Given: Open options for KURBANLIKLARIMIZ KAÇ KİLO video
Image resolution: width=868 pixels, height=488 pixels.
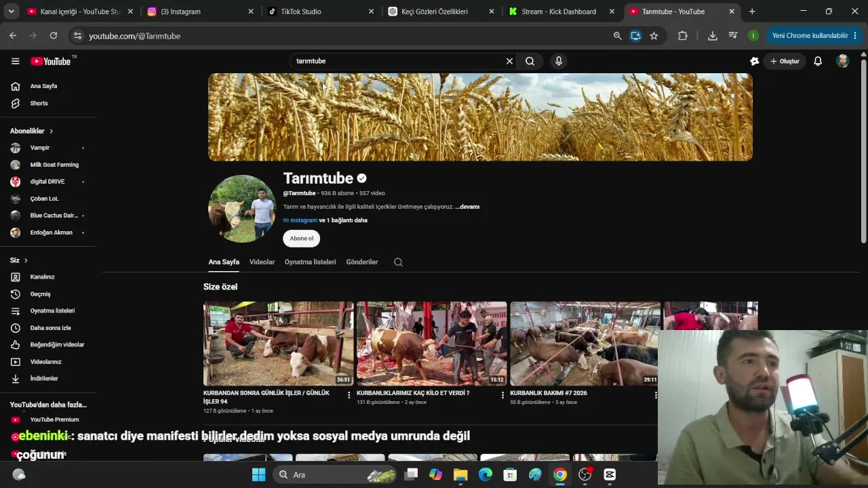Looking at the screenshot, I should click(502, 395).
